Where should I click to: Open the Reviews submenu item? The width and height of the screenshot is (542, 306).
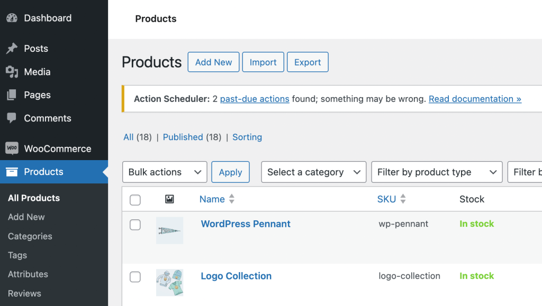24,294
